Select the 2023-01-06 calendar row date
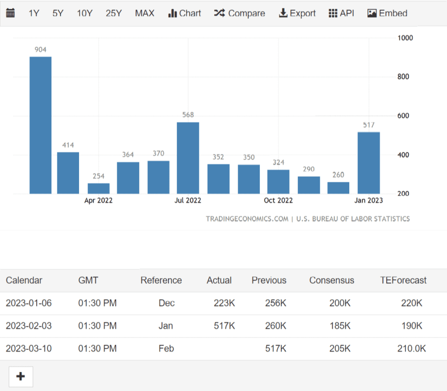This screenshot has width=447, height=391. pyautogui.click(x=29, y=303)
